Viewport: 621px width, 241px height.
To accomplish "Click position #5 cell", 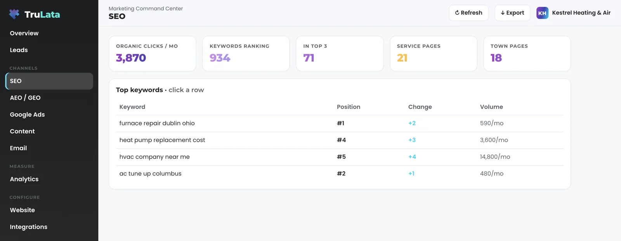I will point(342,157).
